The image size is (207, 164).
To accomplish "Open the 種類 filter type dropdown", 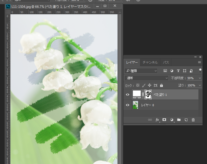I will coord(141,71).
